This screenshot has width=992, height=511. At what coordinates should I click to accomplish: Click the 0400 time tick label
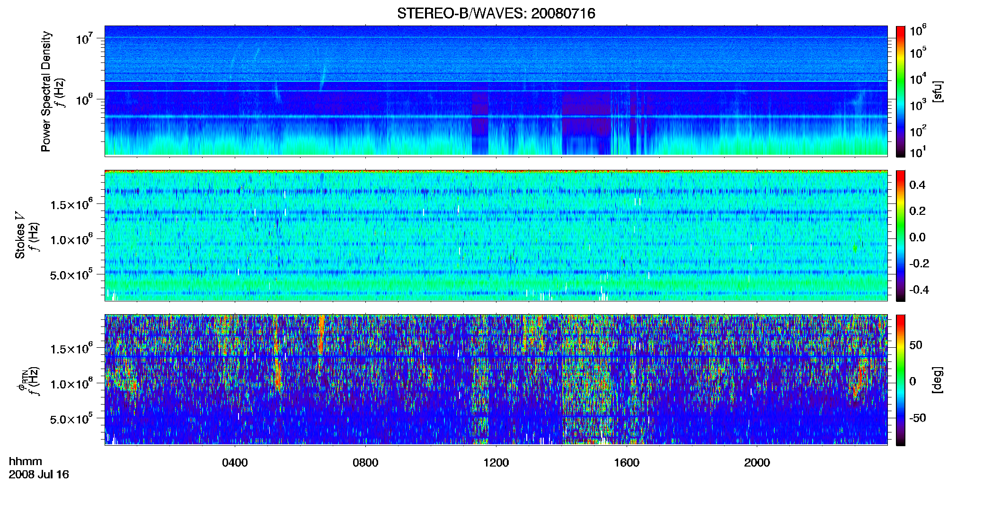pos(235,462)
